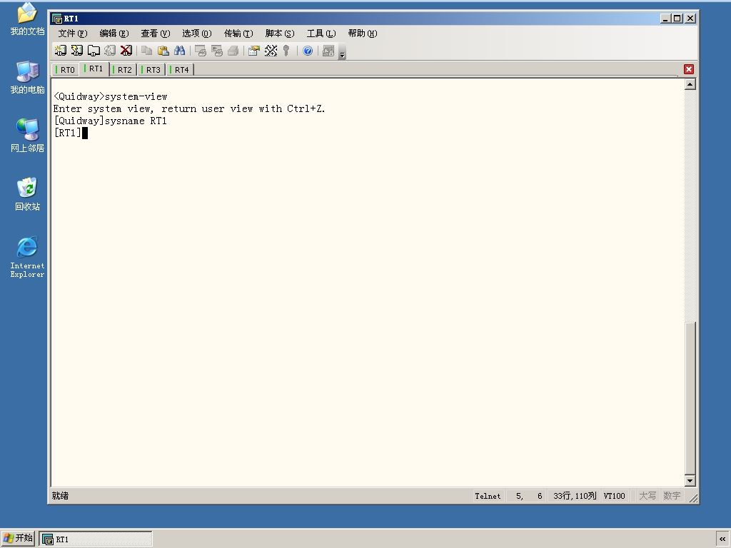731x548 pixels.
Task: Open the Keymap Editor icon
Action: pyautogui.click(x=271, y=51)
